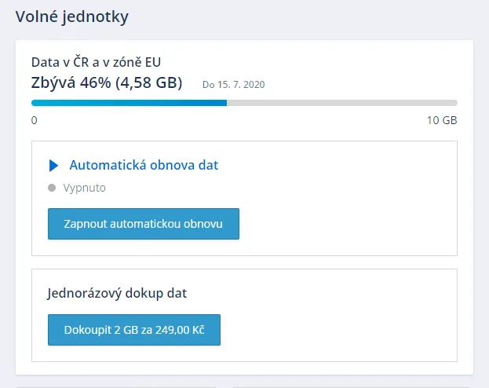Click empty space right of Zapnout automatickou obnovu

345,224
